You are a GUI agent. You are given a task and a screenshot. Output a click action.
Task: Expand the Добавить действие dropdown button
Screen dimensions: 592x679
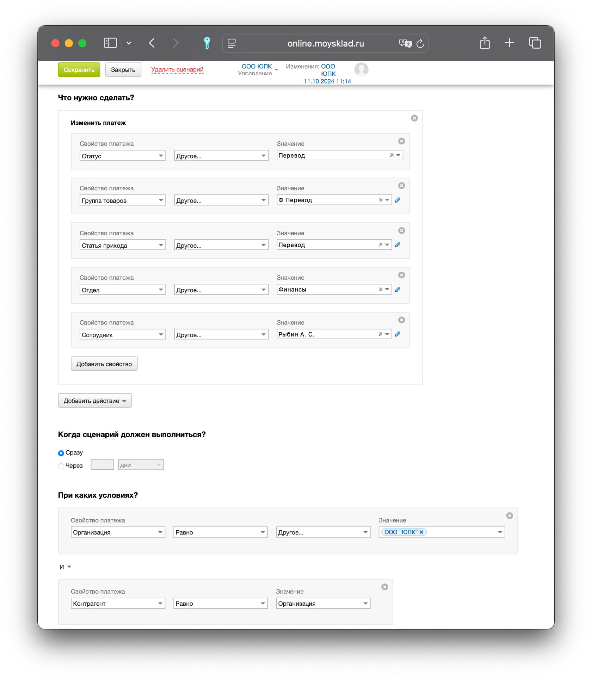[x=95, y=401]
